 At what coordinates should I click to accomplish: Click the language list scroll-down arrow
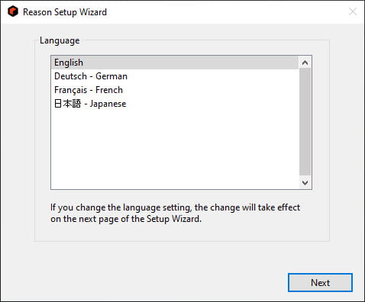(305, 182)
